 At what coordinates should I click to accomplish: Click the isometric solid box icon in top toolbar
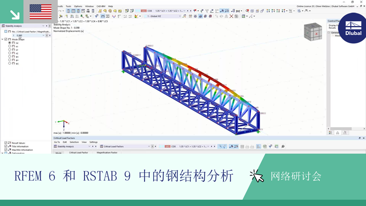(252, 11)
